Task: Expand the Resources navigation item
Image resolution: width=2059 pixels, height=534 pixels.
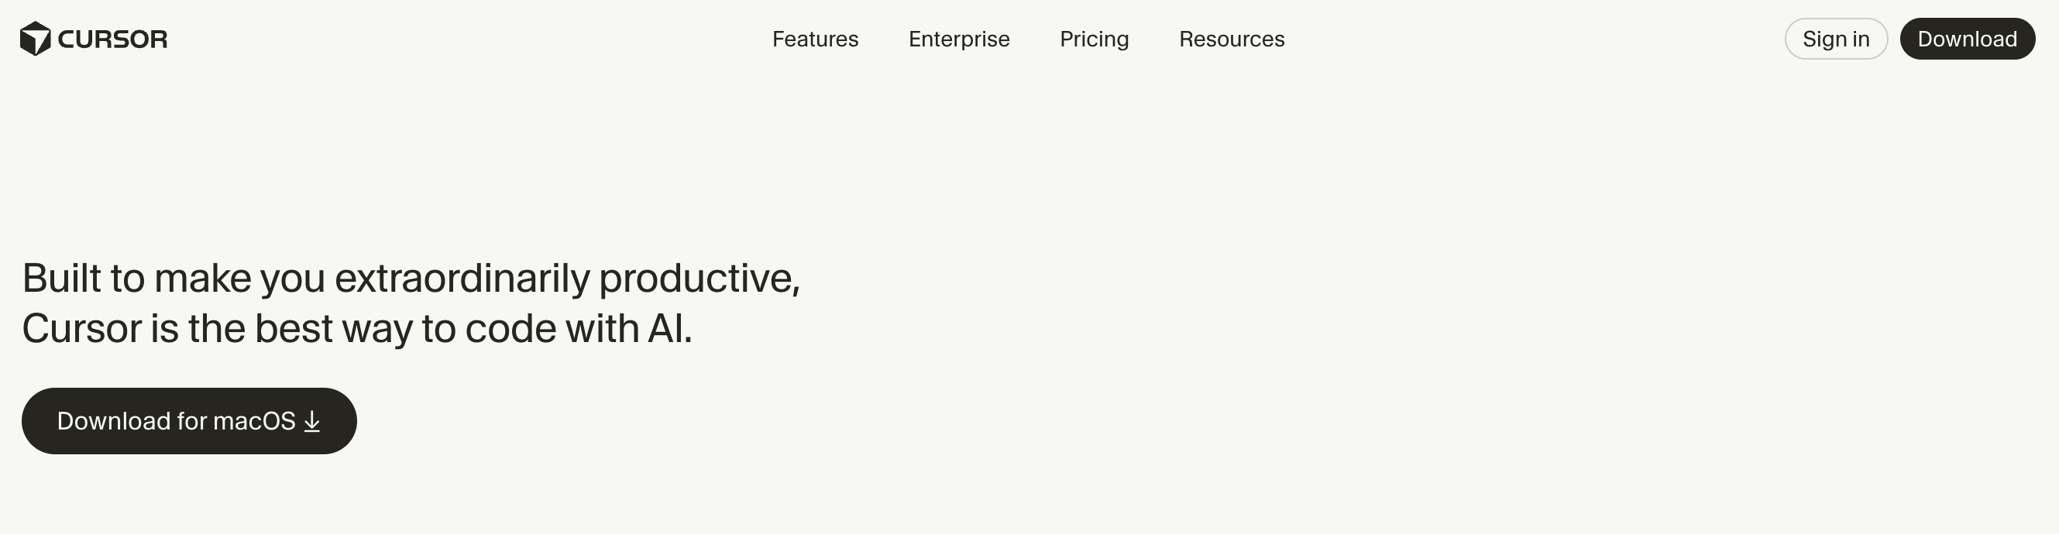Action: pos(1231,39)
